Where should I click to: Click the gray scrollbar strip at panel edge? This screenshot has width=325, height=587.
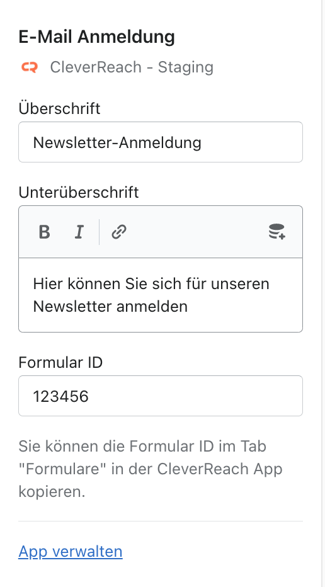321,293
